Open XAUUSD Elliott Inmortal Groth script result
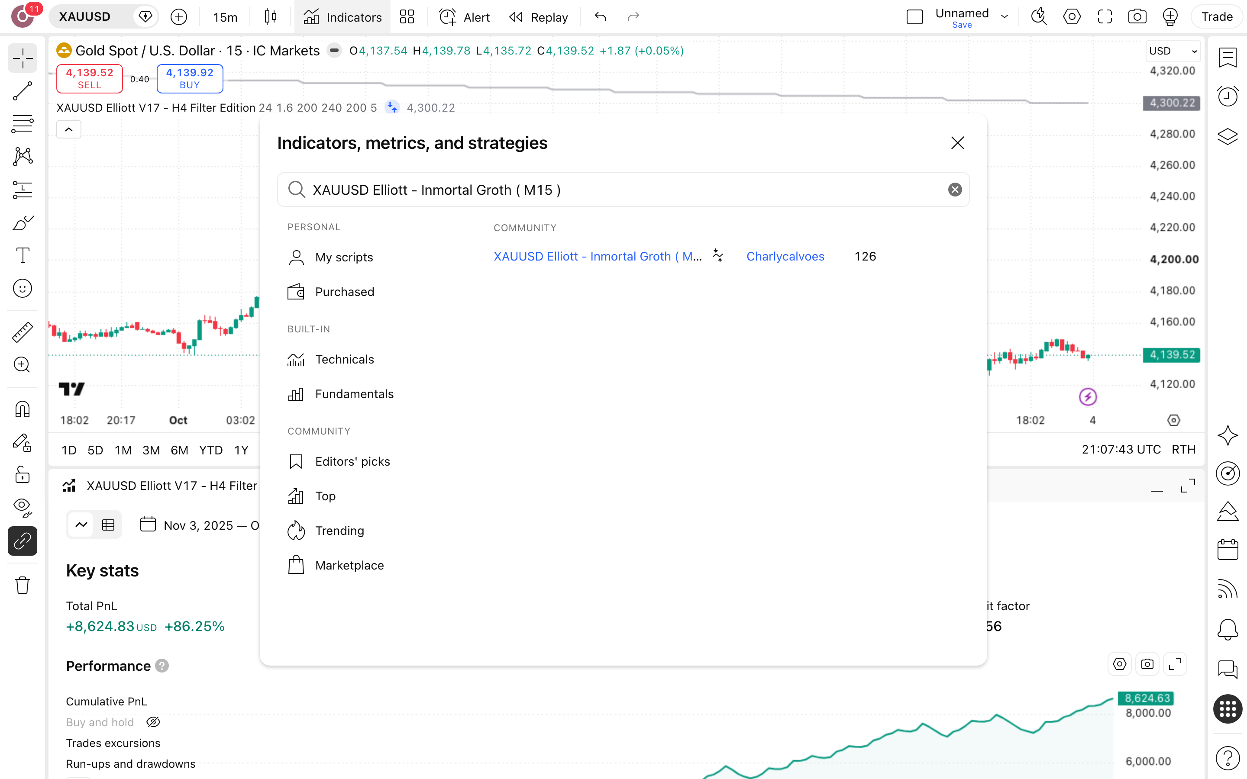Viewport: 1247px width, 779px height. click(x=598, y=256)
